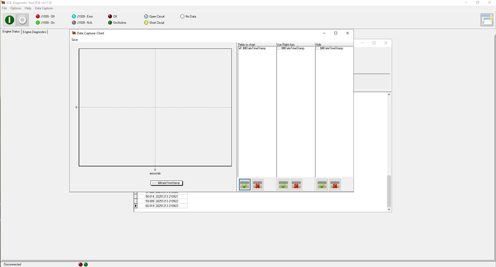The image size is (496, 267).
Task: Clear Use Right Axis selections with red X icon
Action: (296, 184)
